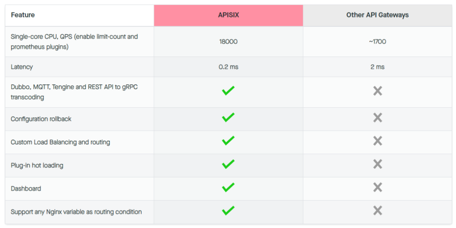
Task: Click the green checkmark for Nginx variable routing
Action: click(x=228, y=211)
